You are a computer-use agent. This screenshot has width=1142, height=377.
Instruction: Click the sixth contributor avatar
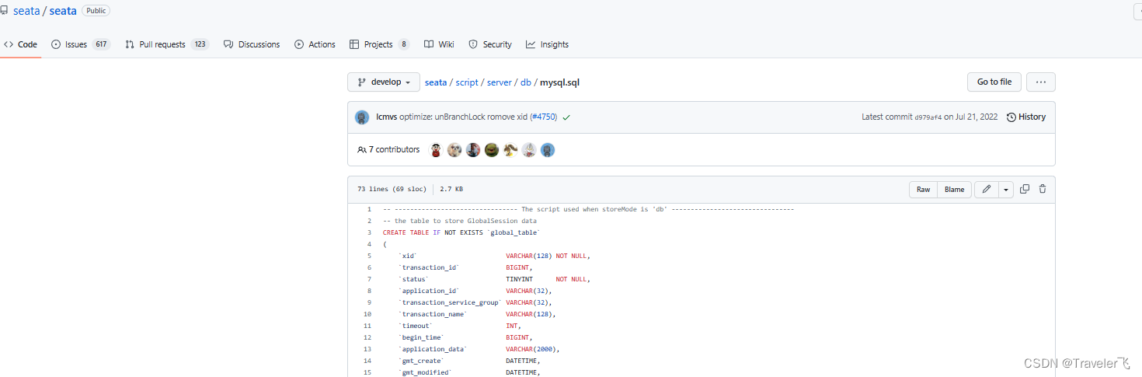(x=529, y=150)
